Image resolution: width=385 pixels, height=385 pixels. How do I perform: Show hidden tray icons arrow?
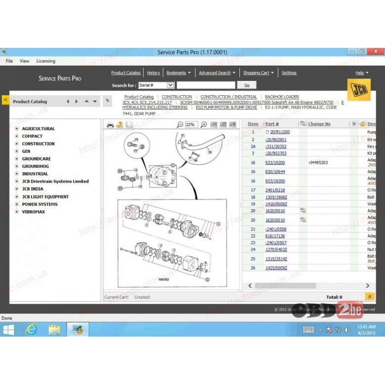320,330
